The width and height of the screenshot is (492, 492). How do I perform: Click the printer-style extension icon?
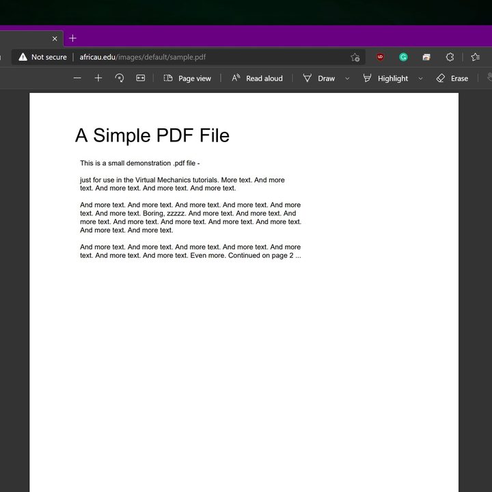(426, 57)
